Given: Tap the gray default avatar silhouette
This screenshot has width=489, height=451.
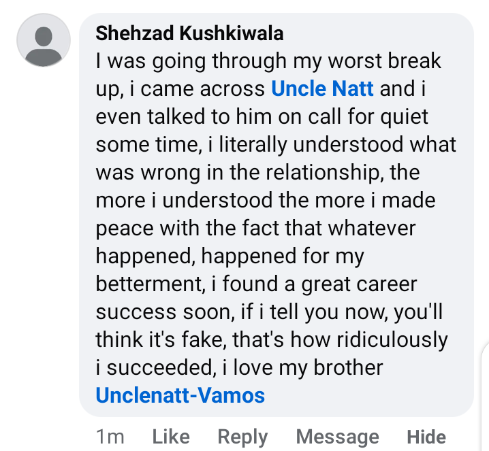Looking at the screenshot, I should coord(44,40).
